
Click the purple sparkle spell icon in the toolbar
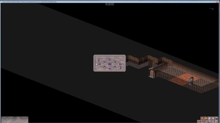(x=209, y=118)
